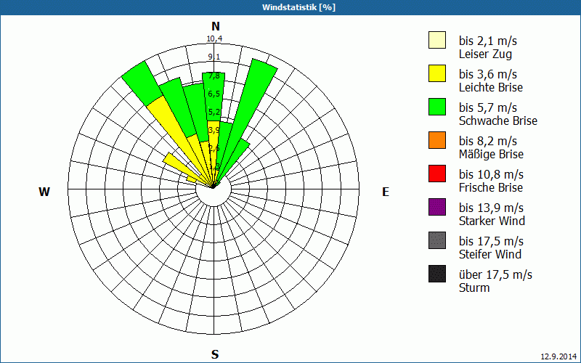Image resolution: width=581 pixels, height=363 pixels.
Task: Click the 'Frische Brise' legend text
Action: click(x=491, y=187)
